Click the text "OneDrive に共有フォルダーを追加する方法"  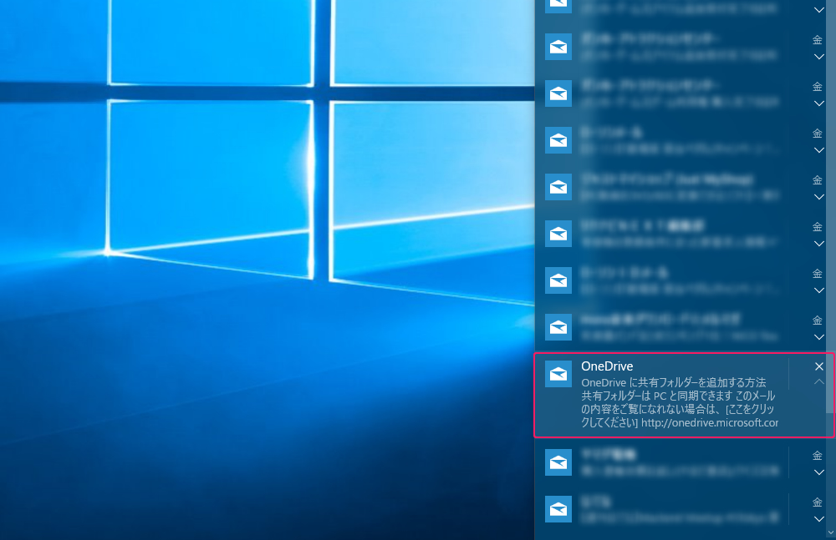(x=673, y=382)
